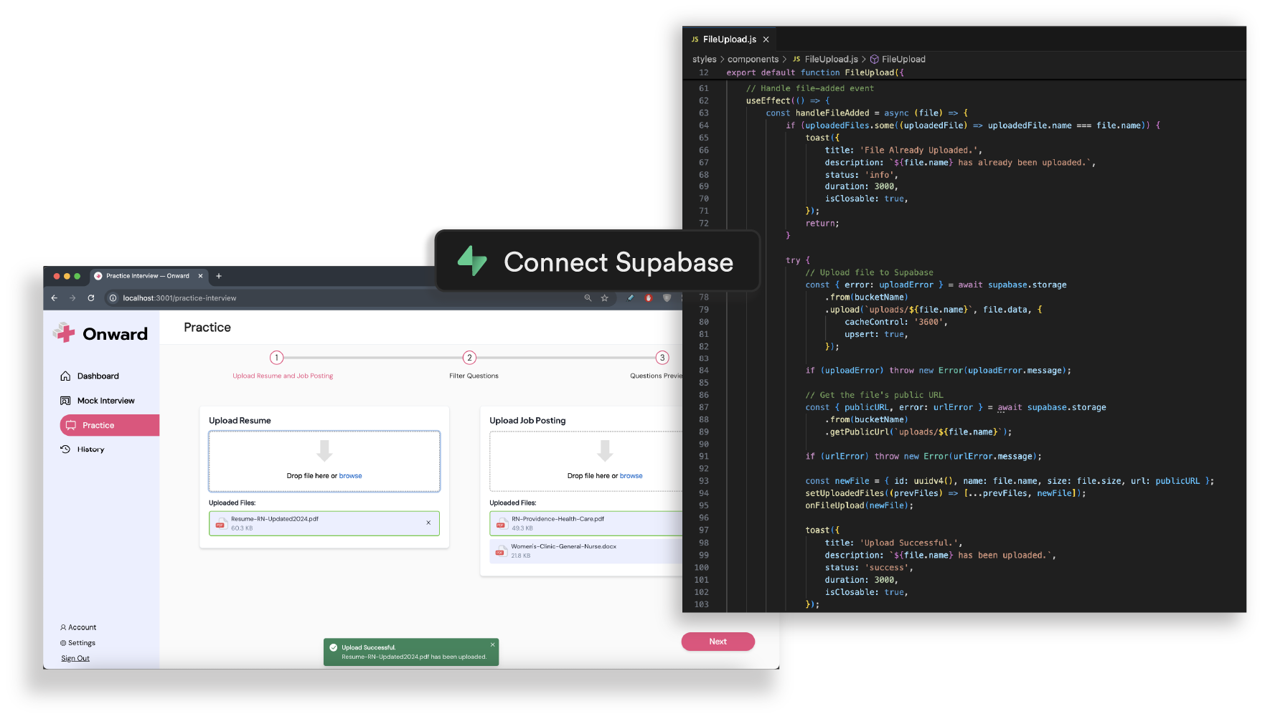The height and width of the screenshot is (719, 1265).
Task: Click the Next button
Action: point(718,641)
